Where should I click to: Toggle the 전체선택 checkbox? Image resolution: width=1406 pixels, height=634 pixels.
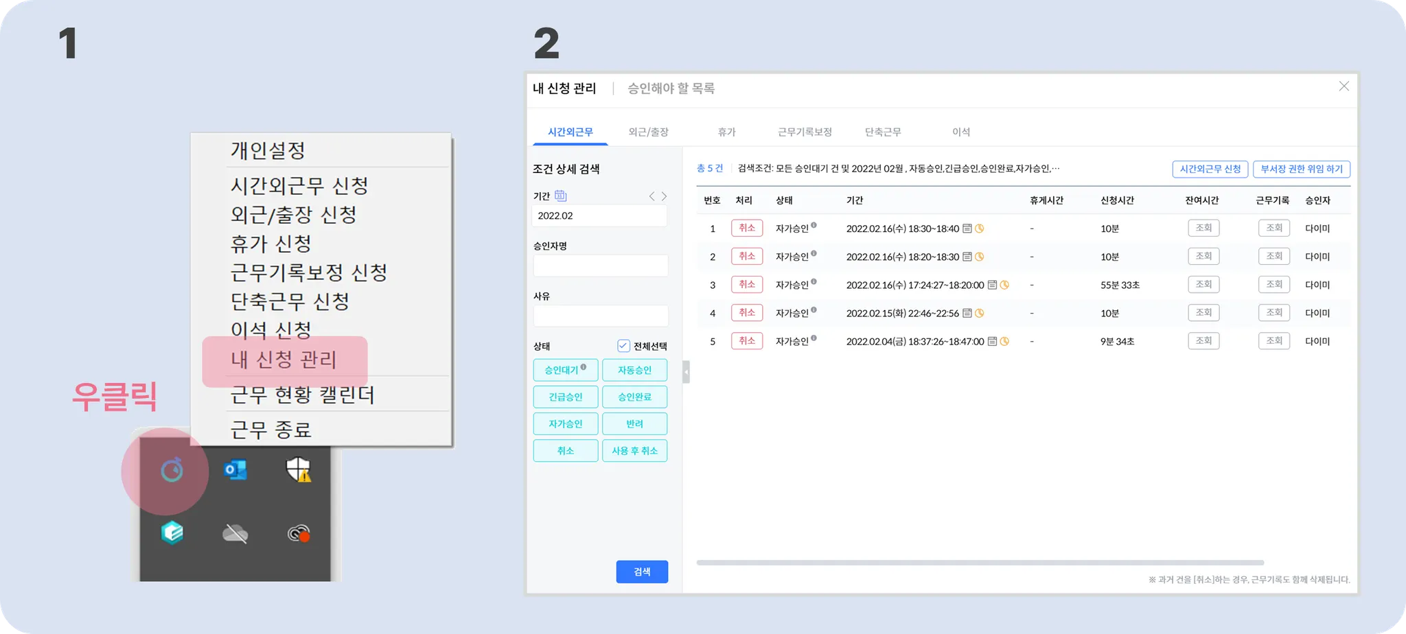pyautogui.click(x=623, y=346)
